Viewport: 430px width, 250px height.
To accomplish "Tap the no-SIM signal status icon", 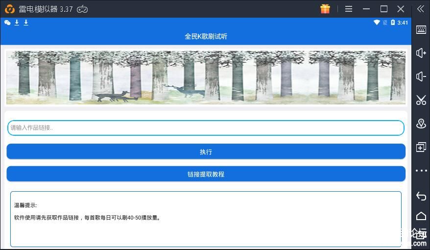I will (x=385, y=23).
